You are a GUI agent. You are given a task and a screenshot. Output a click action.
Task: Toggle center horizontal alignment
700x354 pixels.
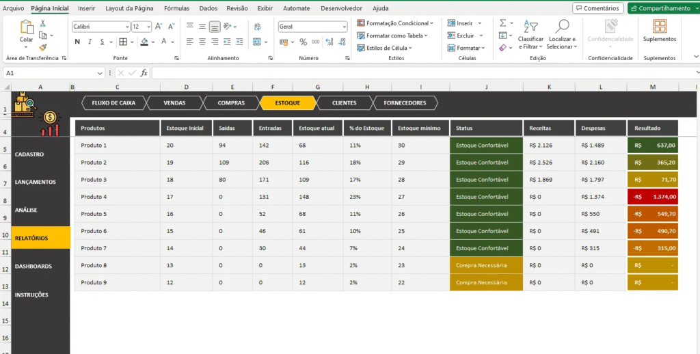[x=202, y=42]
